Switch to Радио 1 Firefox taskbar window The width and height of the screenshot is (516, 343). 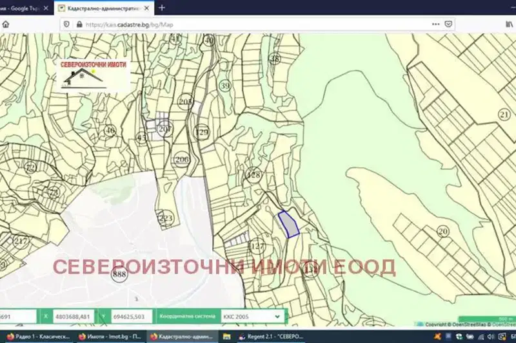(x=37, y=337)
